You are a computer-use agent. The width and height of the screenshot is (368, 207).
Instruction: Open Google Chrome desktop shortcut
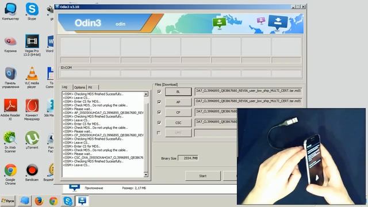tap(10, 174)
